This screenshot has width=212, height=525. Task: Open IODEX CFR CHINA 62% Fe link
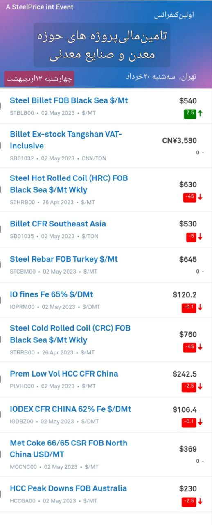coord(70,409)
